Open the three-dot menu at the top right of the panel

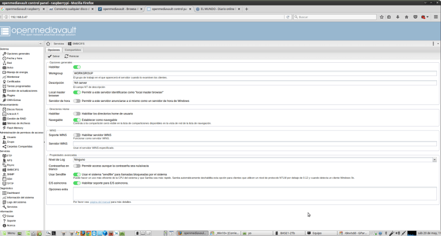click(x=433, y=44)
